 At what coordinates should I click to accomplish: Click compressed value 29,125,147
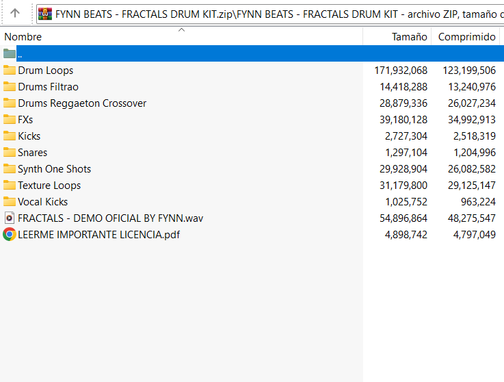click(x=472, y=185)
